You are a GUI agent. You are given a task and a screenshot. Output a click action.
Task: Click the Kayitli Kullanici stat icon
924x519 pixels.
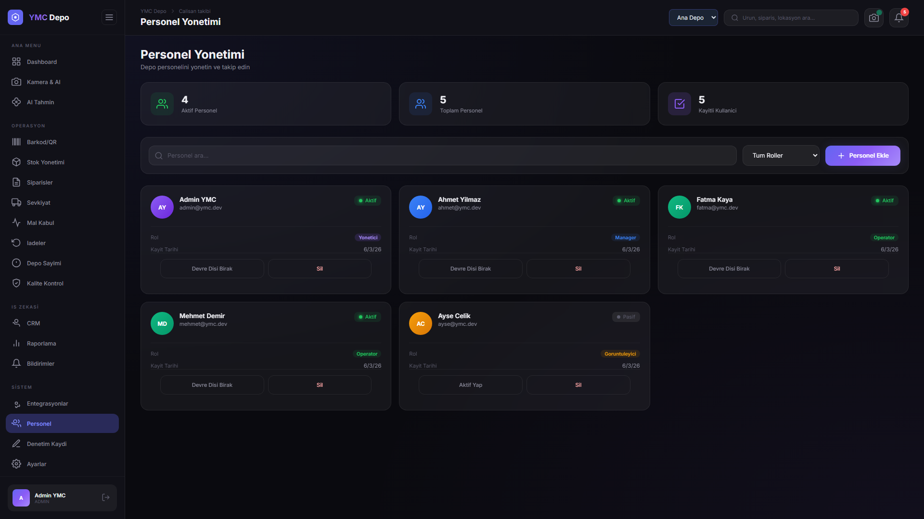tap(680, 104)
